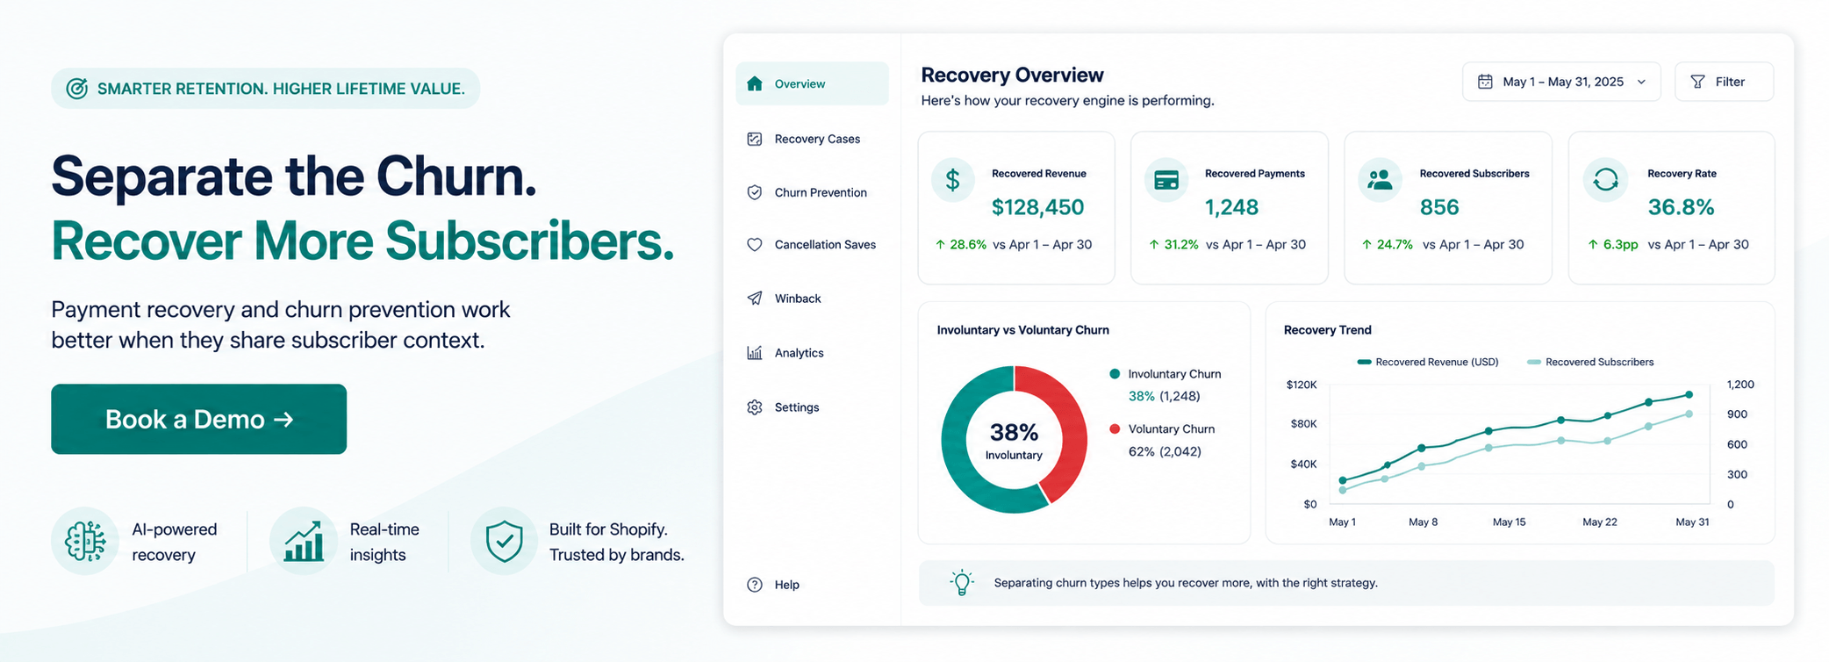Click the dollar icon on Recovered Revenue card
The width and height of the screenshot is (1829, 662).
pyautogui.click(x=953, y=180)
